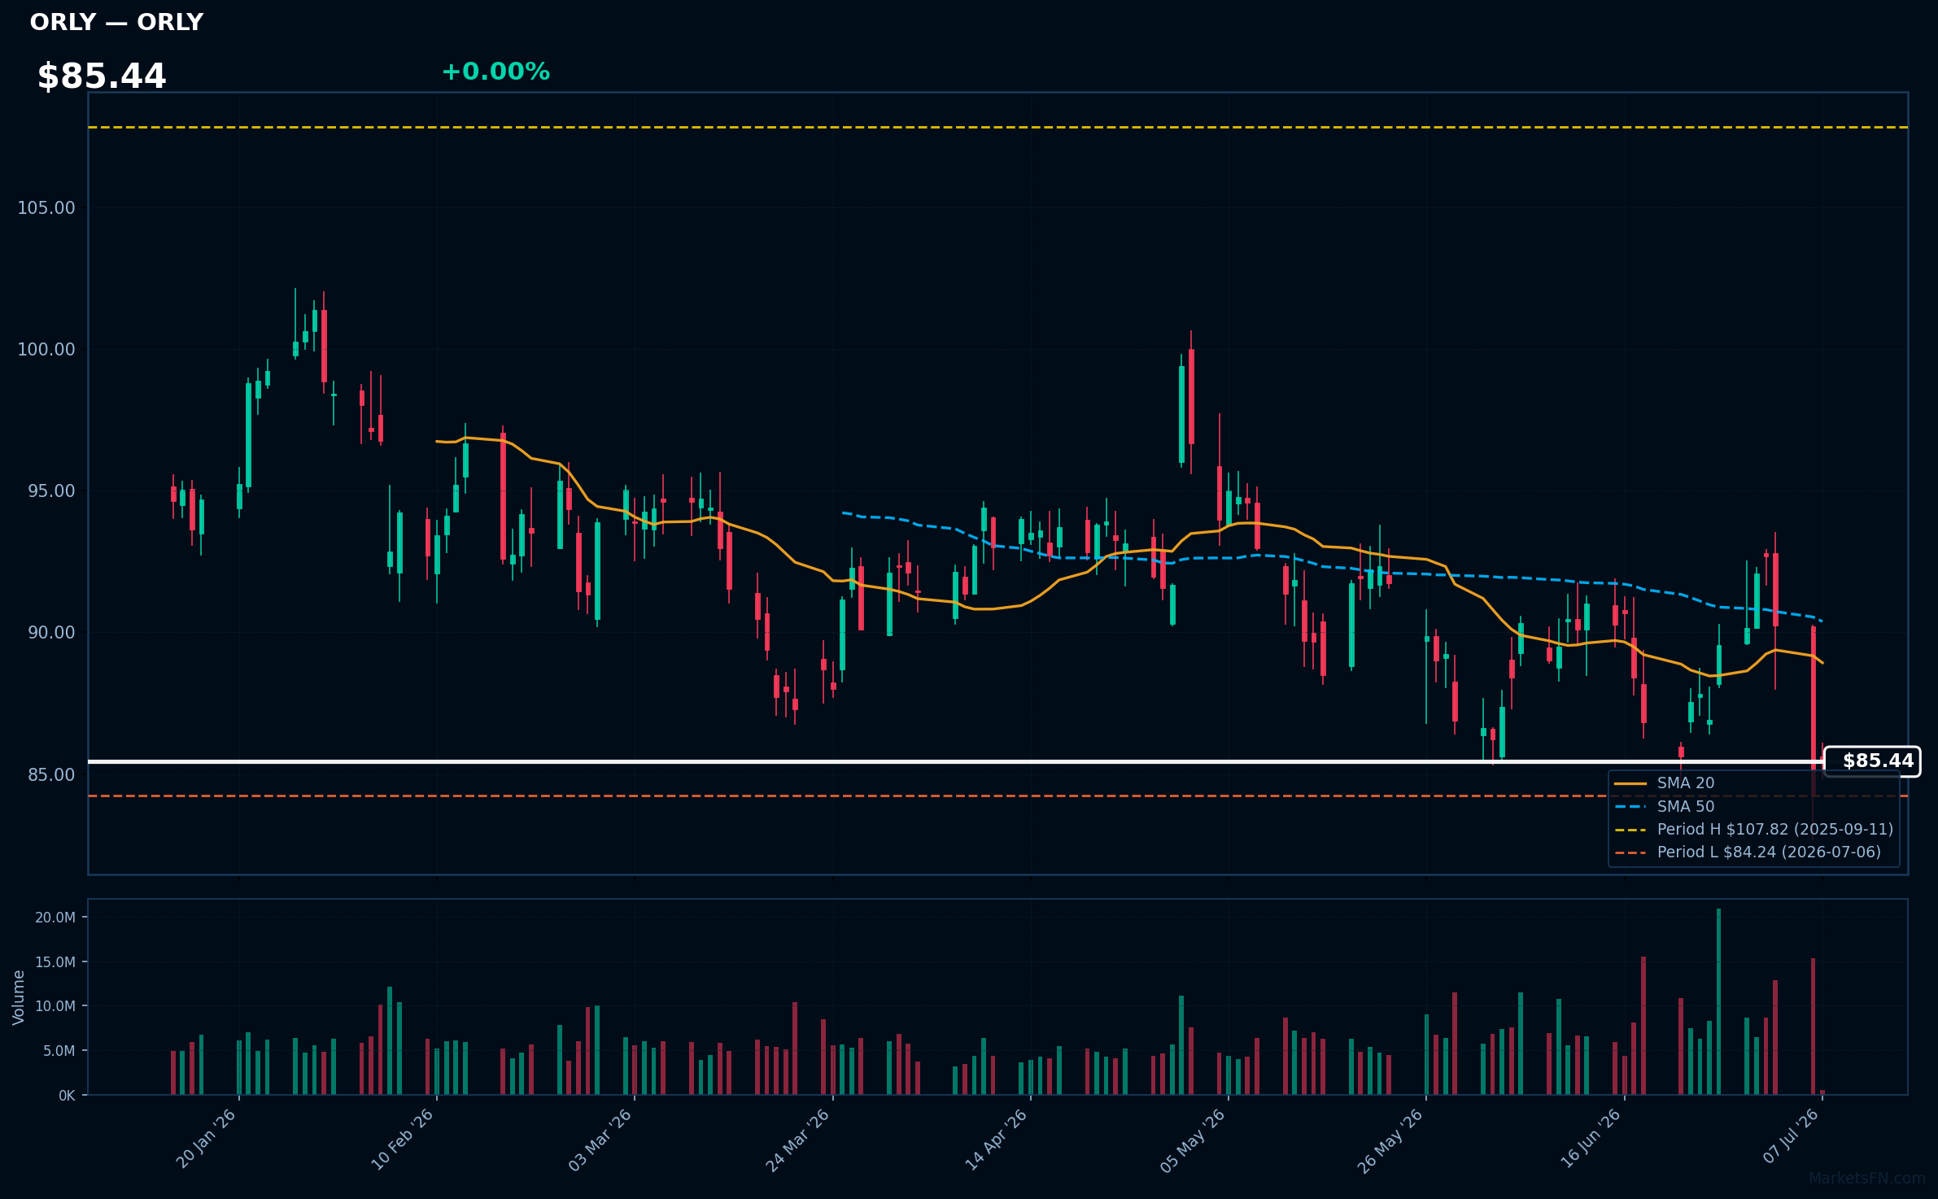Click the 0K volume axis label
Screen dimensions: 1938x1199
tap(67, 1096)
